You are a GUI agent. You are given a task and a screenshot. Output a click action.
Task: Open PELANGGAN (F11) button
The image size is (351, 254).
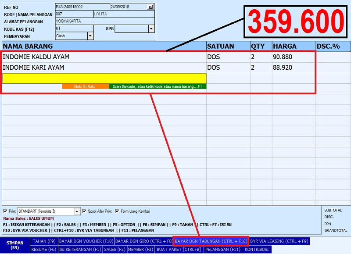pyautogui.click(x=223, y=249)
